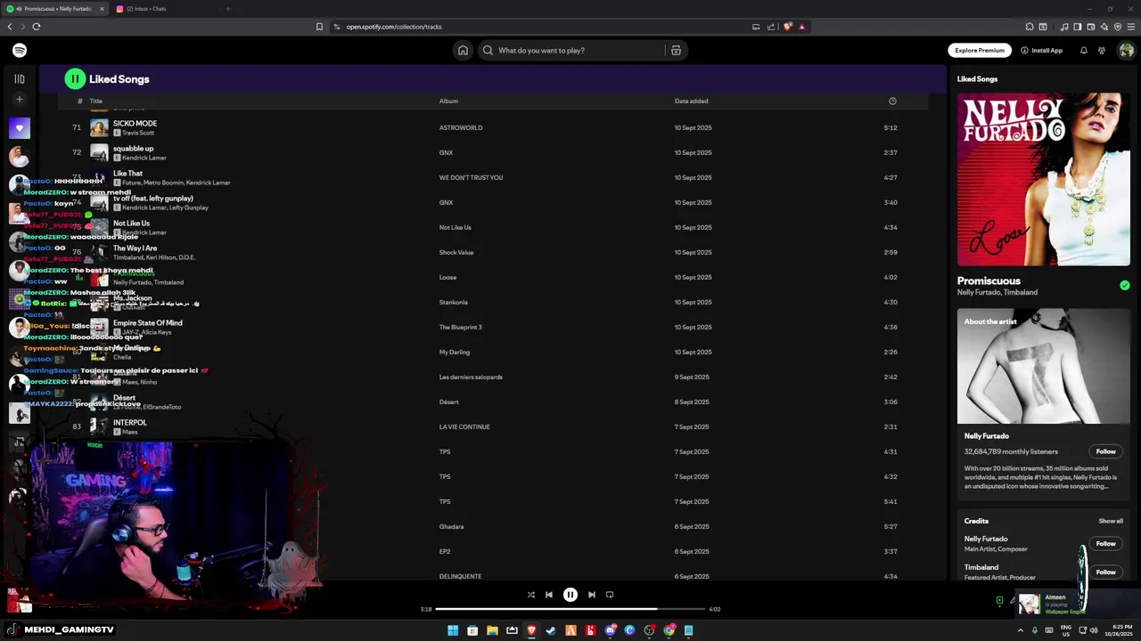The height and width of the screenshot is (641, 1141).
Task: Open the Liked Songs heart tile in the sidebar
Action: click(x=20, y=128)
